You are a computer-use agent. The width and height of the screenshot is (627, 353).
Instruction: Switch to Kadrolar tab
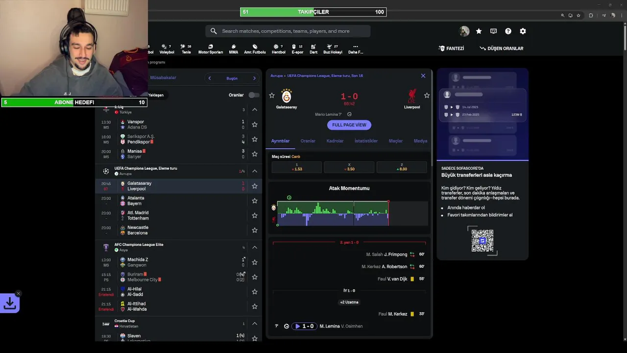click(335, 141)
